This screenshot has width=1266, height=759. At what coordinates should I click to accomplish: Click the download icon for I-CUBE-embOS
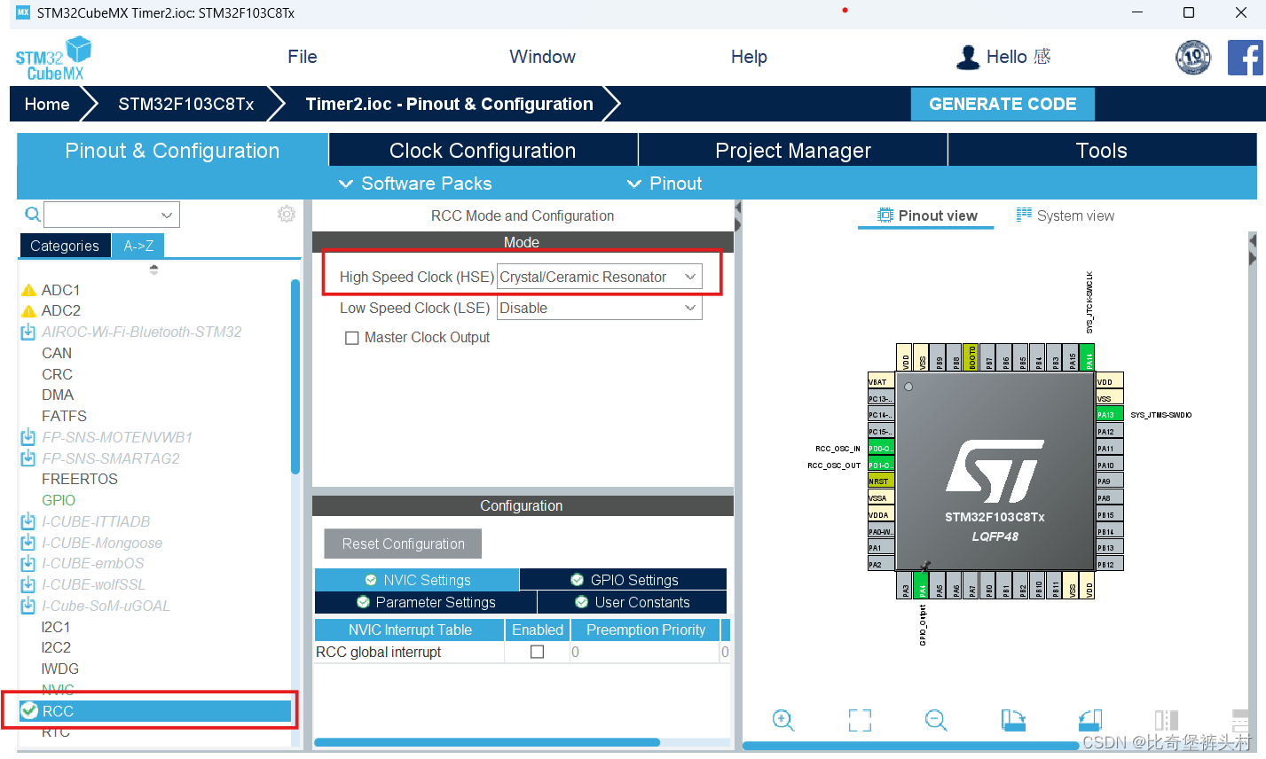(28, 563)
